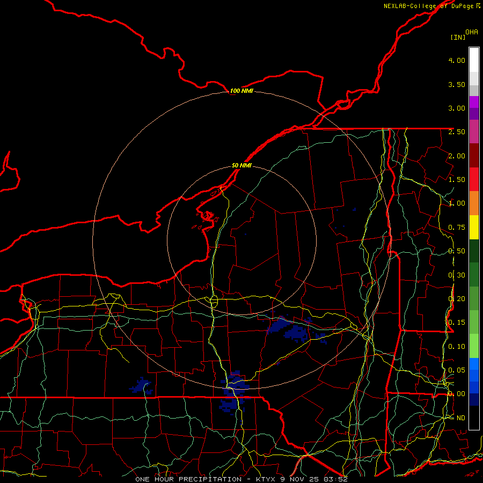Click the '0.10' legend value
This screenshot has width=483, height=483.
tap(457, 347)
